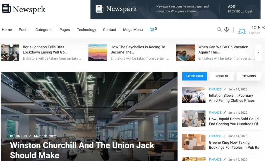Click the thumbnail beside Boris Johnson headline

pyautogui.click(x=10, y=53)
